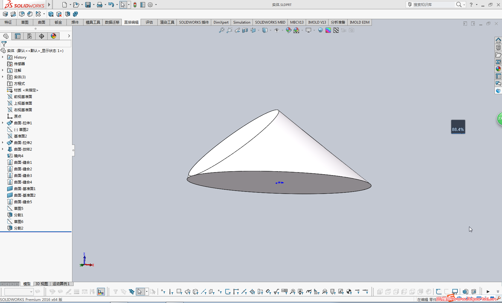The image size is (502, 303).
Task: Click the Edit Appearance color ball icon
Action: click(x=288, y=30)
